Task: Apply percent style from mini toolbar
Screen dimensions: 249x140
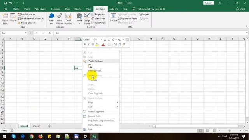Action: [119, 40]
